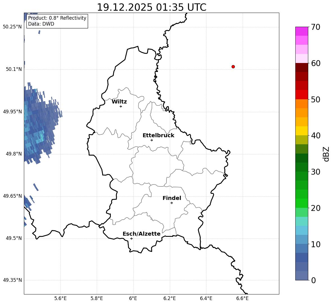The image size is (333, 304).
Task: Click the 49.5°N latitude label
Action: pyautogui.click(x=14, y=238)
